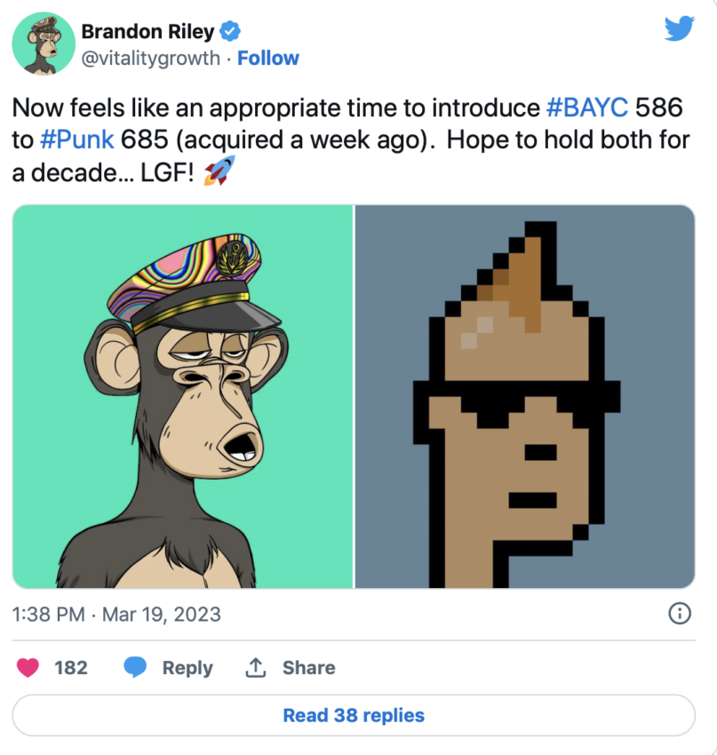Open the CryptoPunk pixel art image
This screenshot has height=755, width=717.
coord(525,396)
